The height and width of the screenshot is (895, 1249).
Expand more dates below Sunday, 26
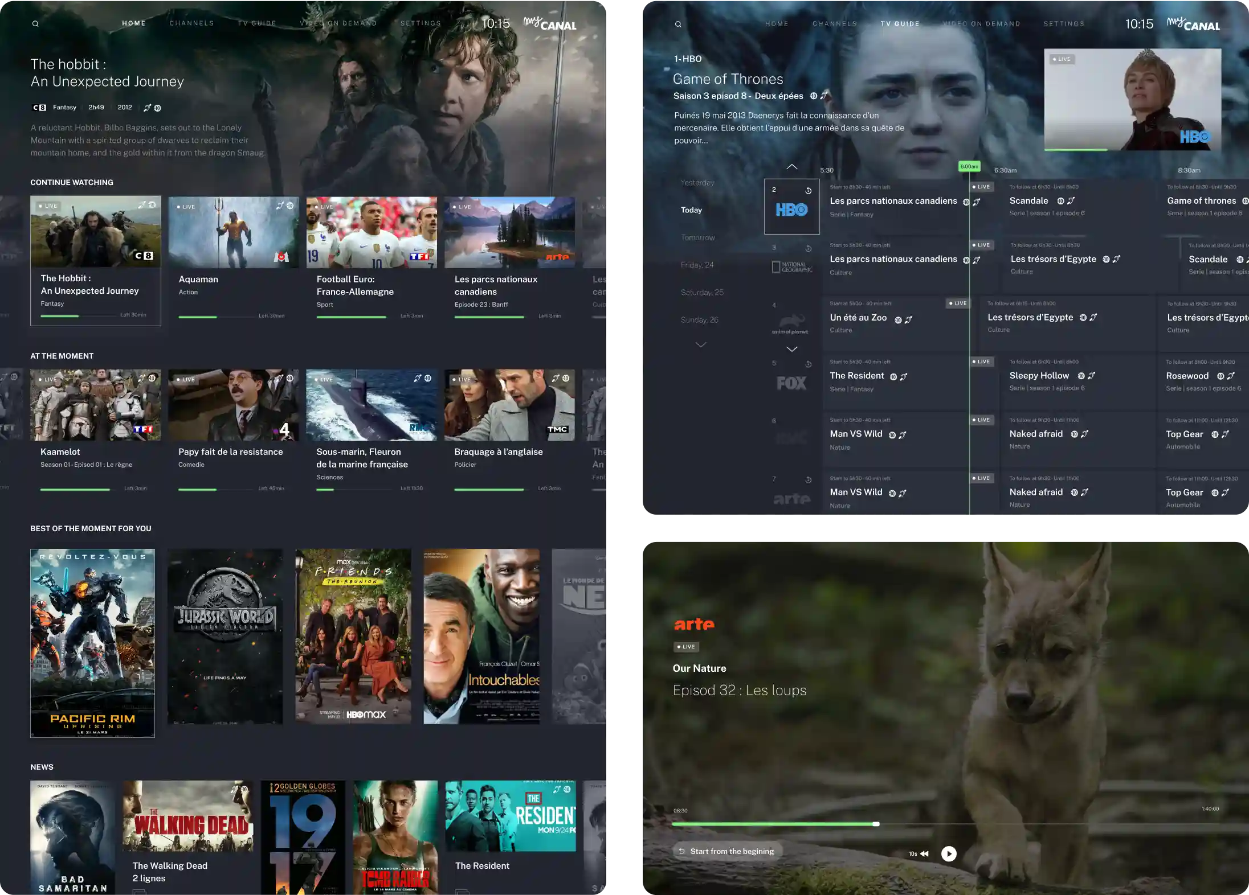[701, 345]
